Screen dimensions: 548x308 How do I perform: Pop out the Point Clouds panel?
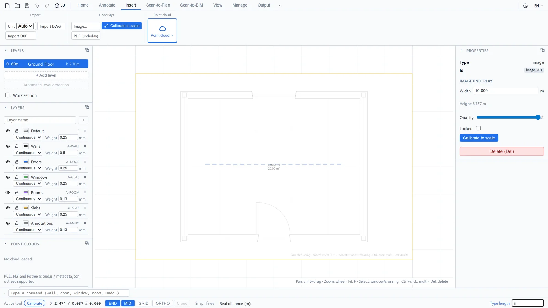coord(87,243)
